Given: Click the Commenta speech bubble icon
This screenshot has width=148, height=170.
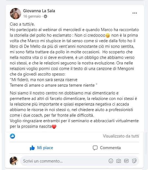Looking at the screenshot, I should [95, 148].
